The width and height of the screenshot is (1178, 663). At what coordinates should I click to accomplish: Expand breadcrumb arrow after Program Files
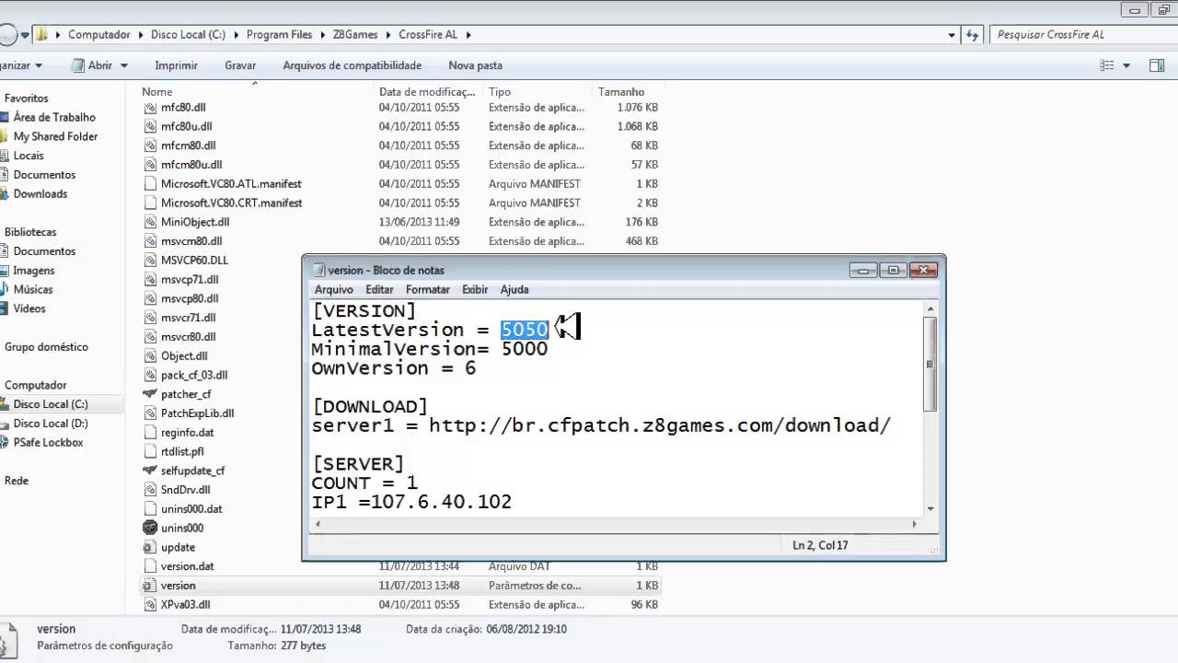coord(323,35)
